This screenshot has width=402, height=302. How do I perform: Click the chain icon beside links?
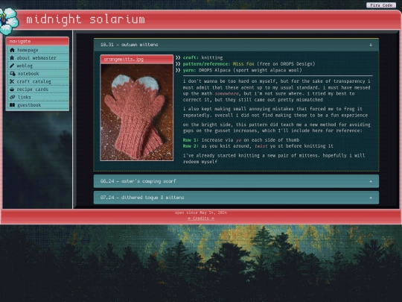13,97
